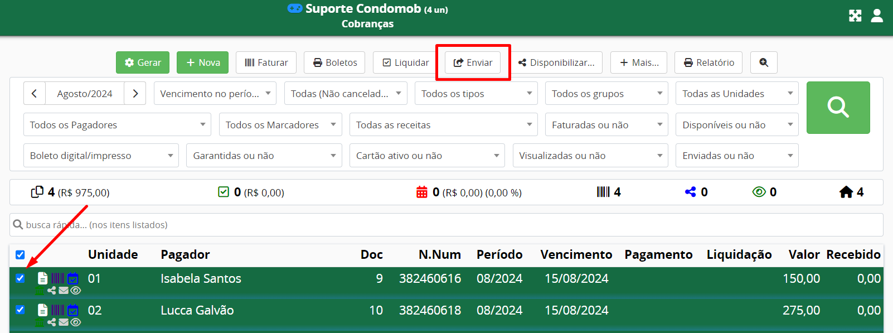Click the gamepad icon beside Suporte Condomob
The height and width of the screenshot is (333, 893).
pyautogui.click(x=295, y=8)
